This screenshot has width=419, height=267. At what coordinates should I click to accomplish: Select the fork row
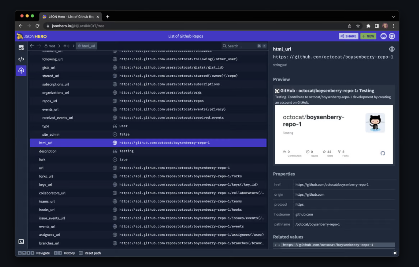click(x=148, y=160)
